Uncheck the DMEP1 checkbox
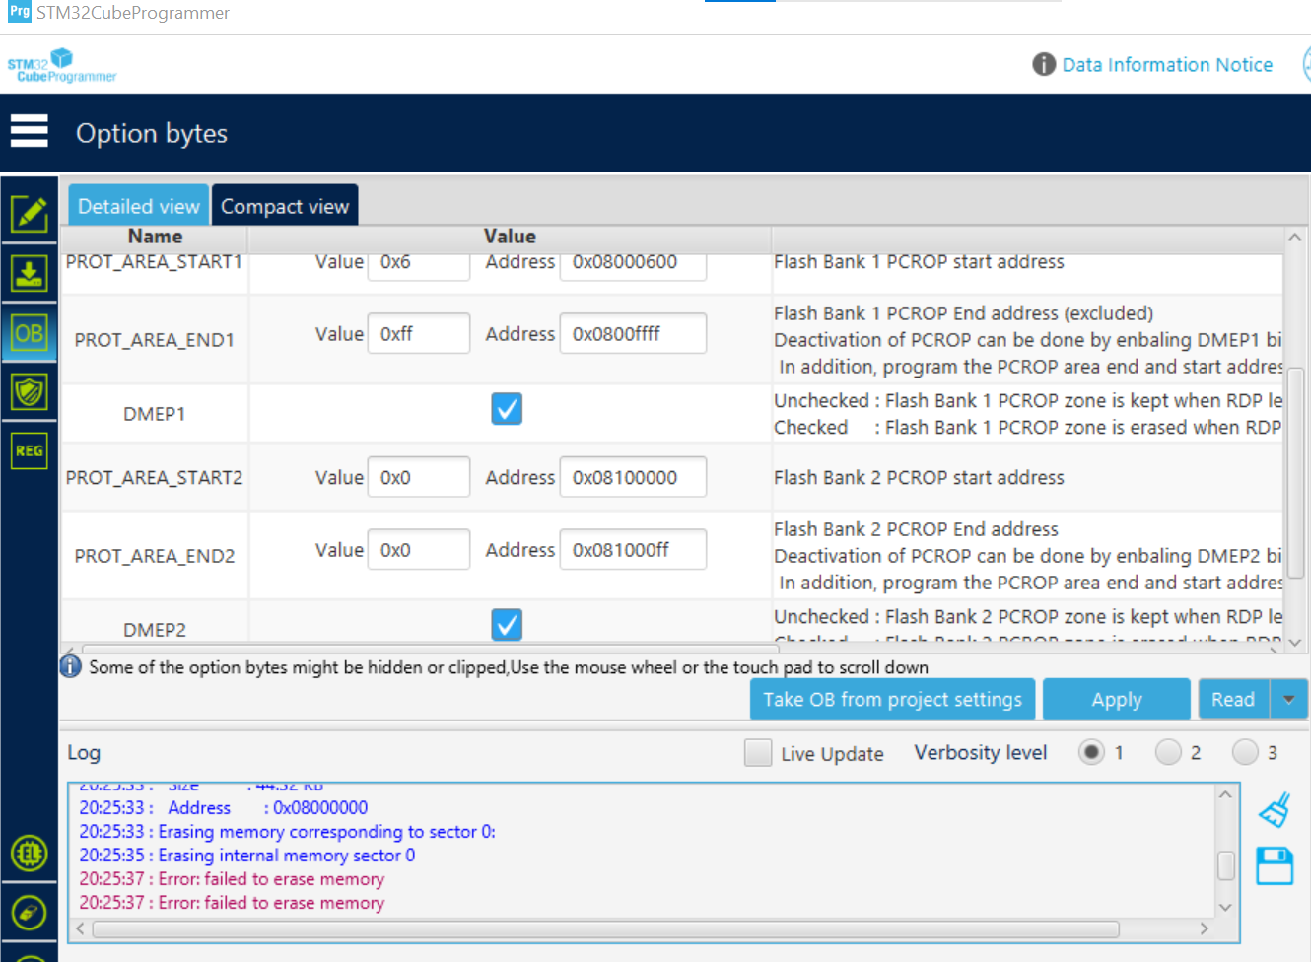 [x=507, y=408]
